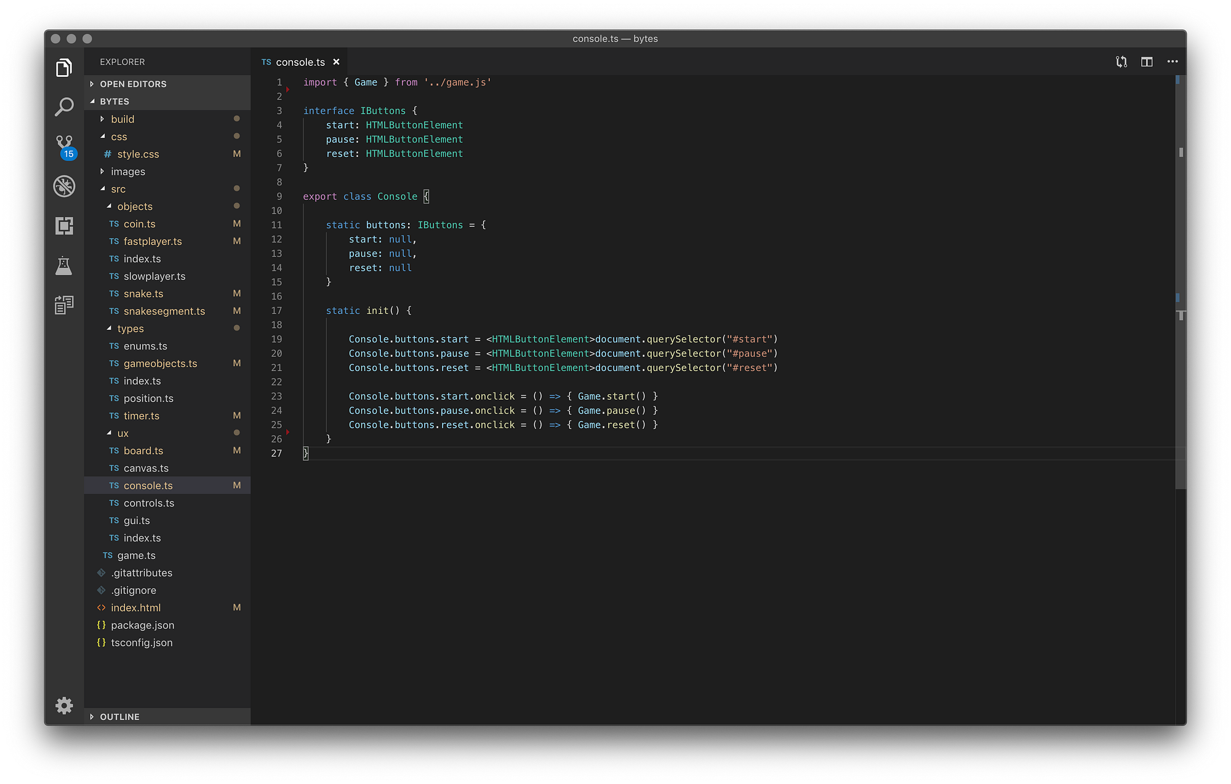Open the editor More Actions ellipsis icon
The height and width of the screenshot is (784, 1231).
pos(1173,62)
